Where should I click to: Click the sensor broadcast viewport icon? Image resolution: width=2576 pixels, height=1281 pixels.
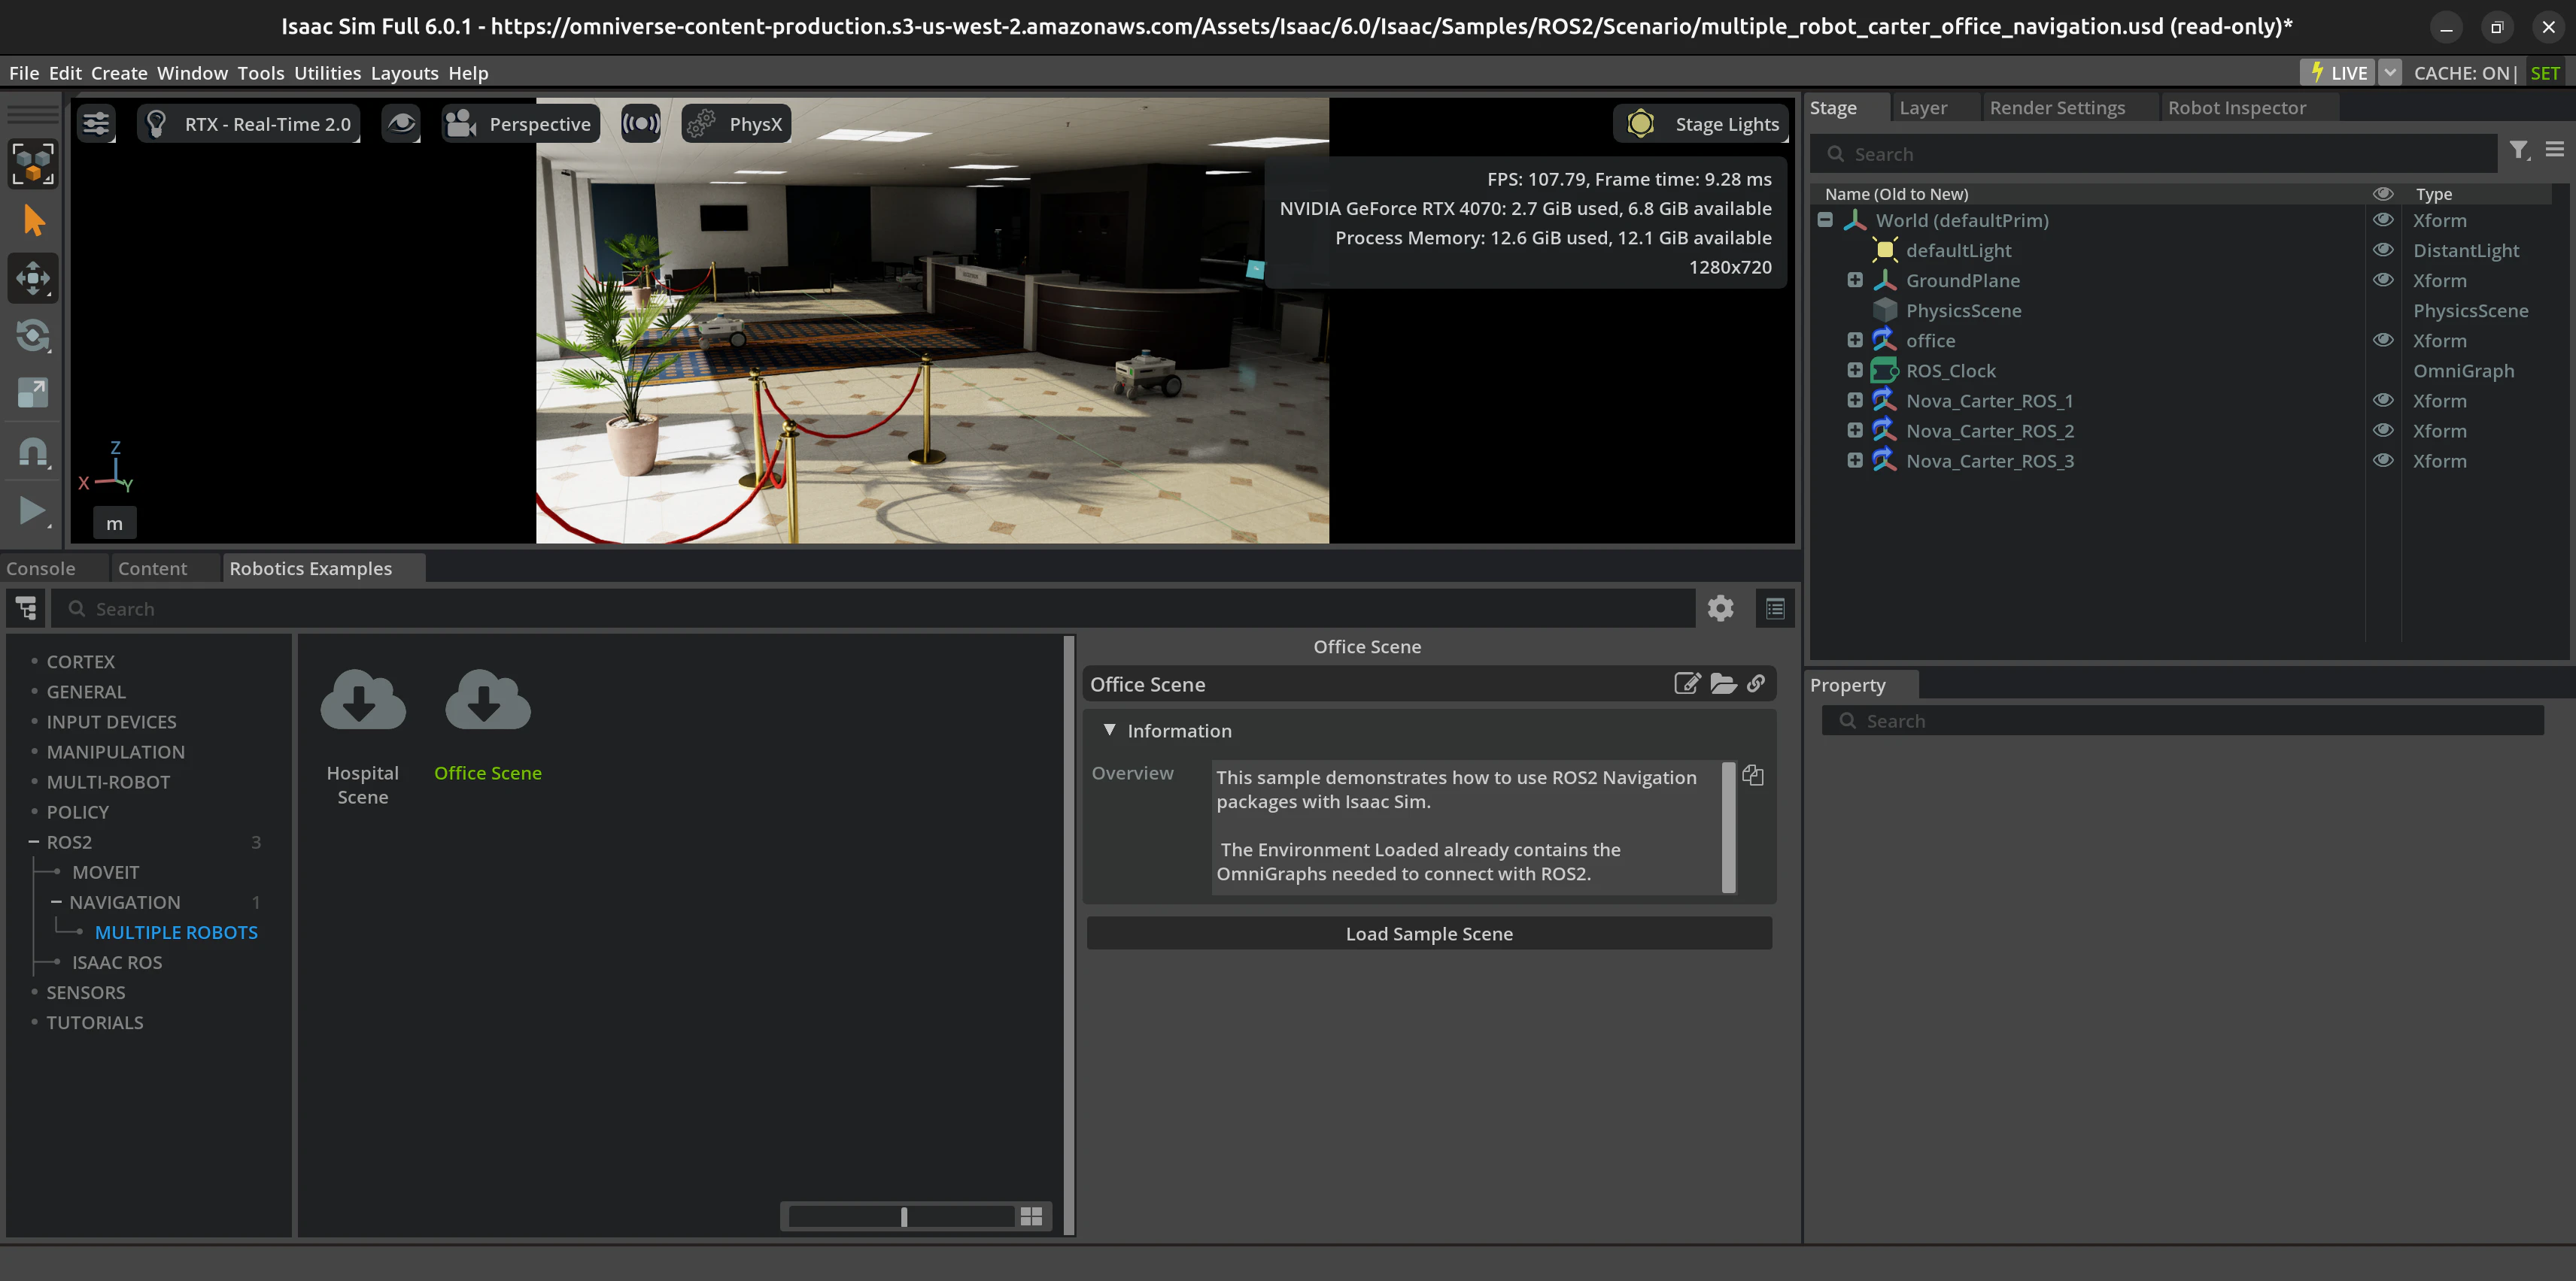pyautogui.click(x=640, y=124)
